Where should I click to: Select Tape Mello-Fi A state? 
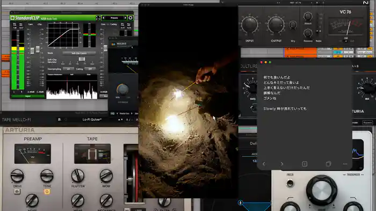(x=127, y=119)
